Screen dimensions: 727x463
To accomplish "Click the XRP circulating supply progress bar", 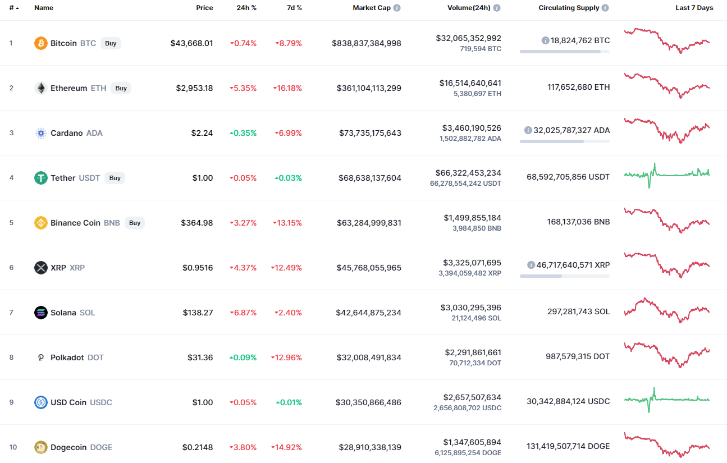I will tap(565, 276).
